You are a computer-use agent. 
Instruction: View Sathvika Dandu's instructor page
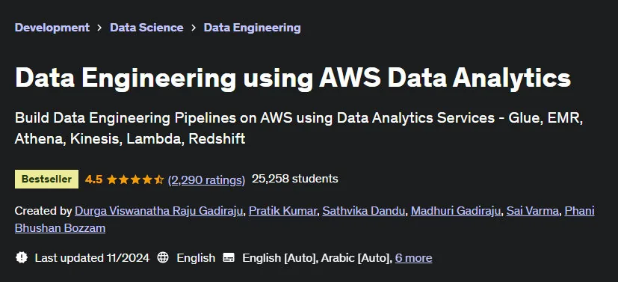[363, 212]
